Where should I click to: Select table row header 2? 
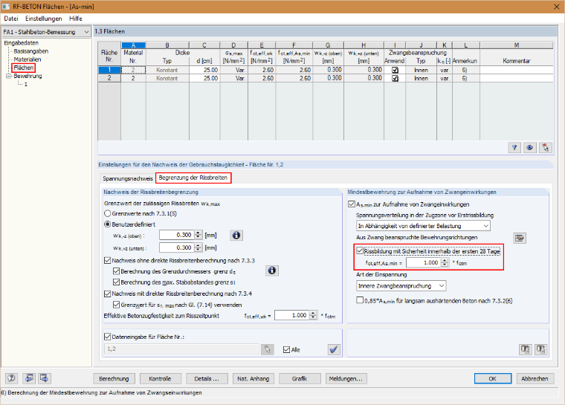click(x=109, y=78)
